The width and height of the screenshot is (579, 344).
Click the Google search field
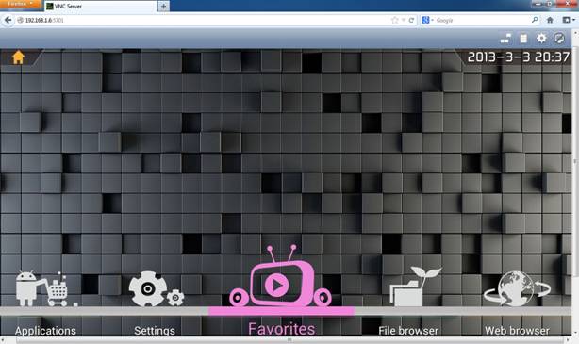(480, 20)
